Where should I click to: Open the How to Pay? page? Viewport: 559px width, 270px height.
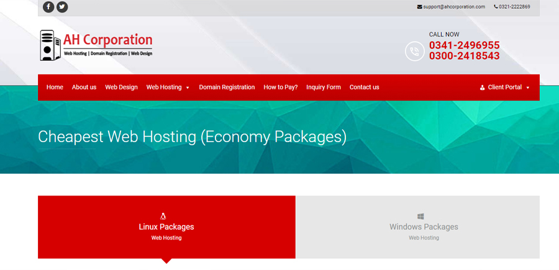click(281, 88)
